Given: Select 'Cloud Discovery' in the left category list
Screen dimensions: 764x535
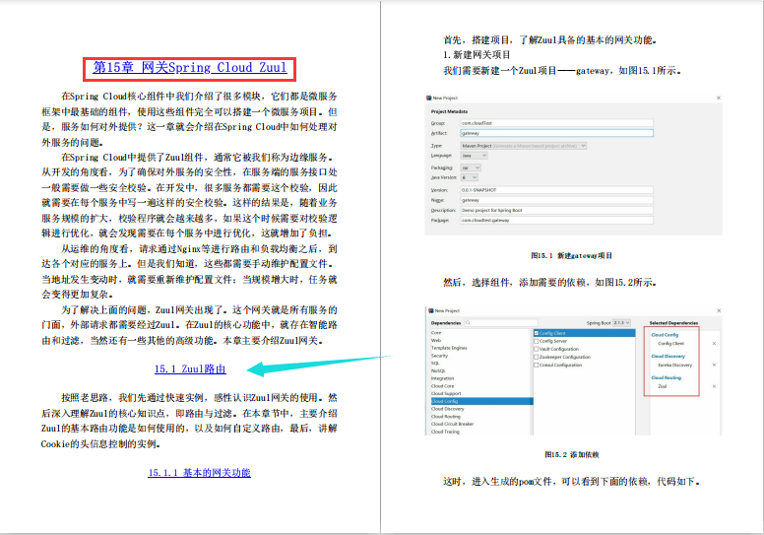Looking at the screenshot, I should coord(447,409).
